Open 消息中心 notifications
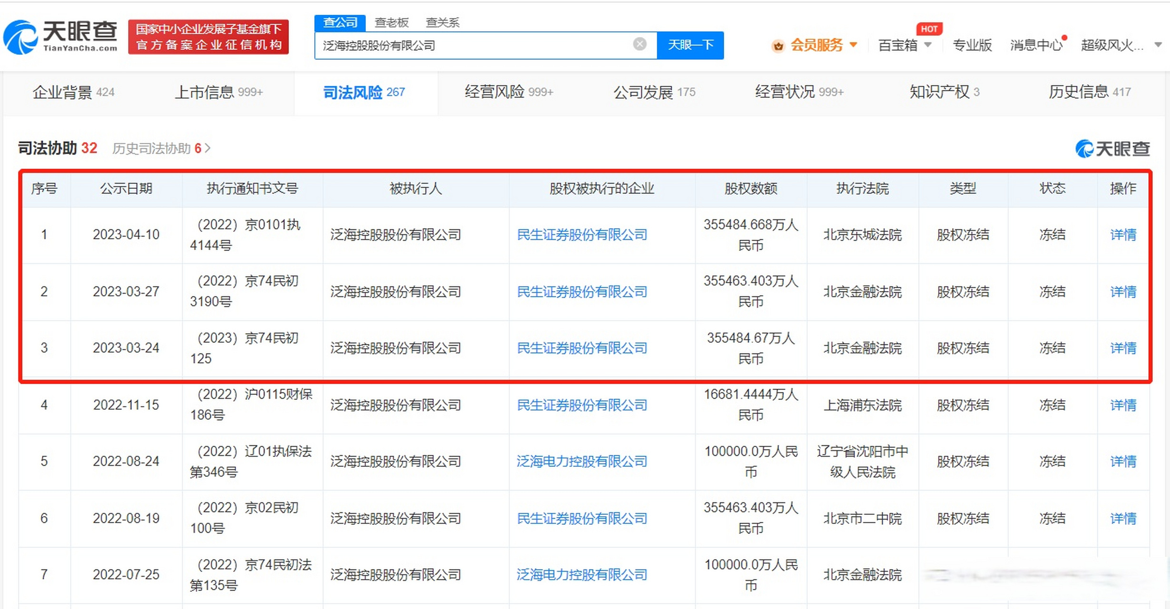This screenshot has width=1170, height=609. [1036, 45]
